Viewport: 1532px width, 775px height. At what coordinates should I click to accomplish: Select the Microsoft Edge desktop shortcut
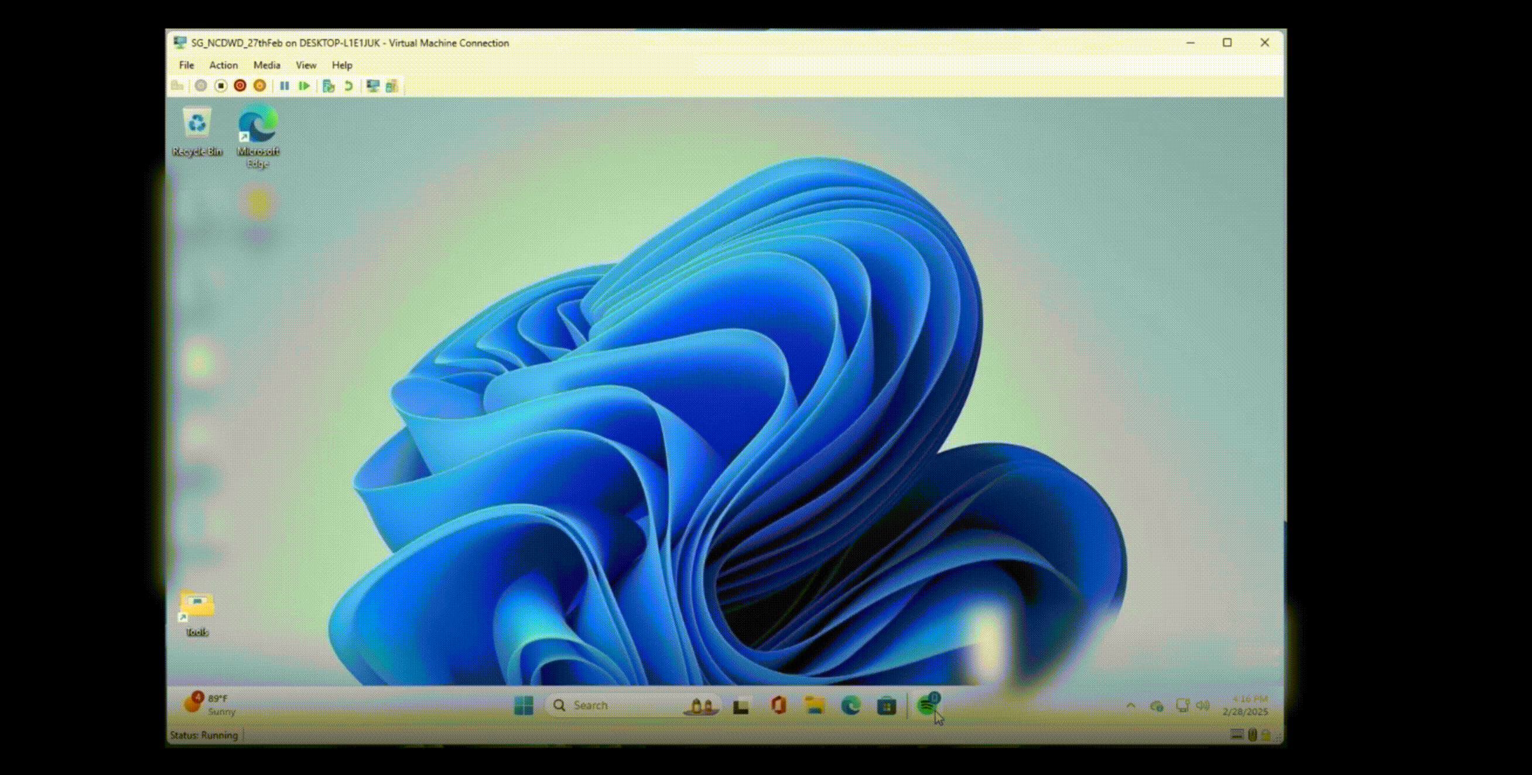pos(258,135)
